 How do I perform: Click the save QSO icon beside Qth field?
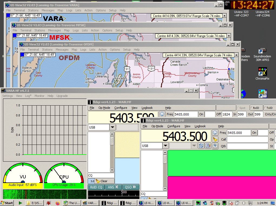coord(215,146)
